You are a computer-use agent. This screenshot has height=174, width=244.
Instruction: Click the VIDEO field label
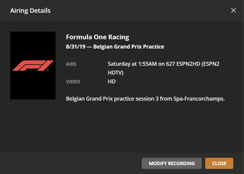point(73,82)
